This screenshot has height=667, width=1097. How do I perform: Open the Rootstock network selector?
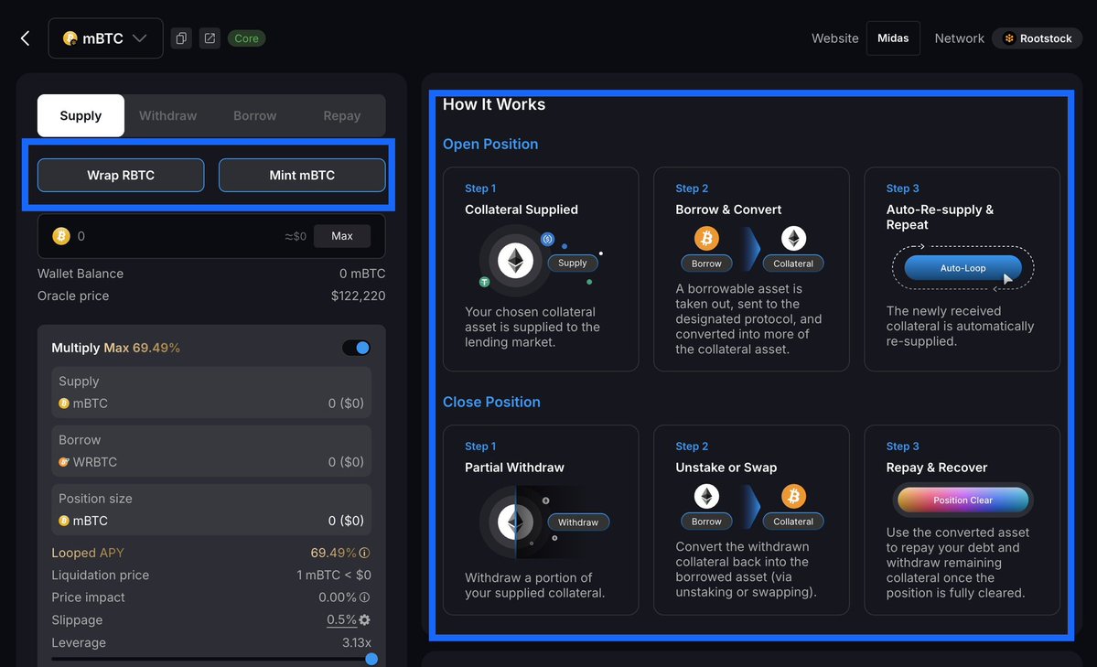[1037, 38]
